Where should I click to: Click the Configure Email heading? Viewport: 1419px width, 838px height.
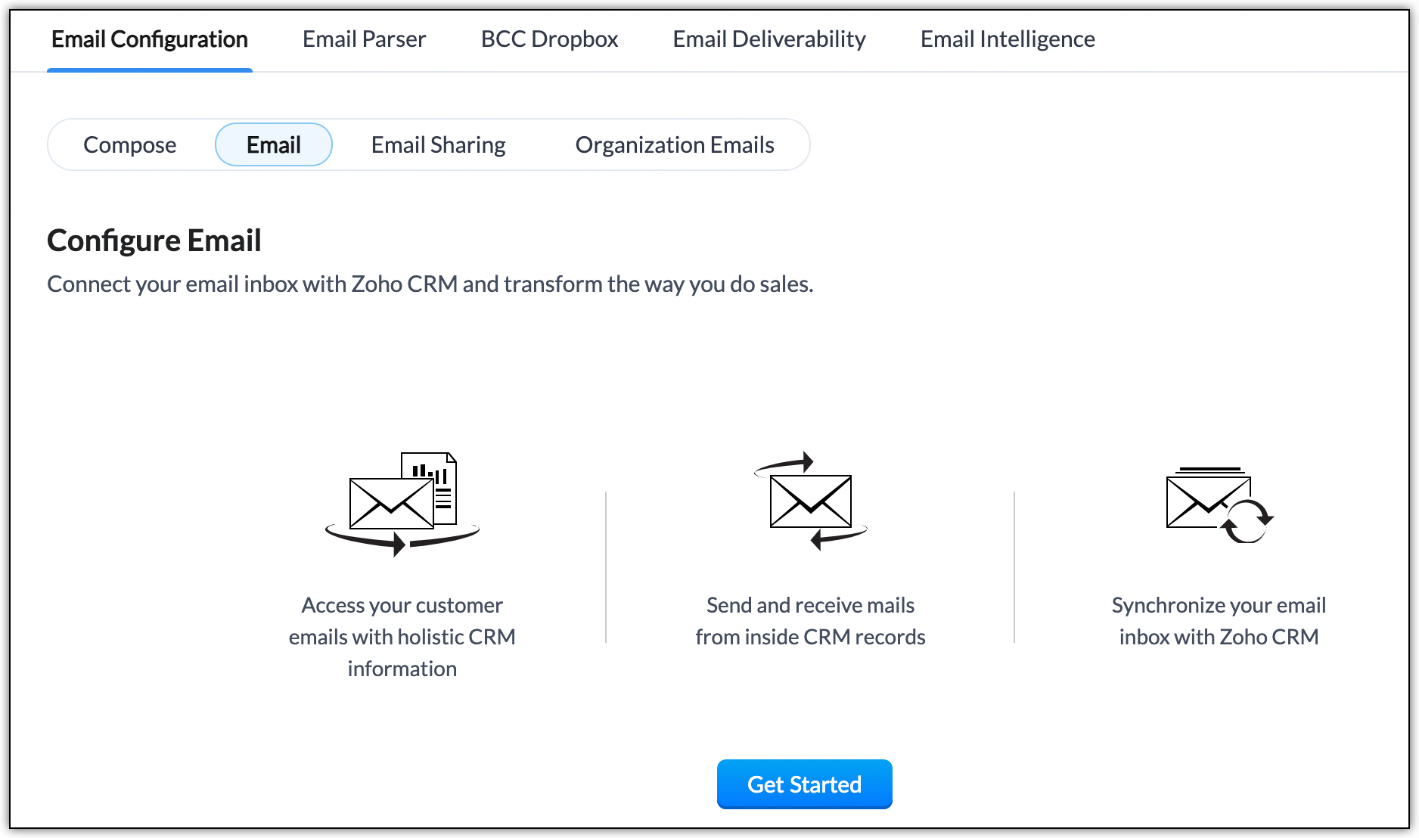click(154, 241)
